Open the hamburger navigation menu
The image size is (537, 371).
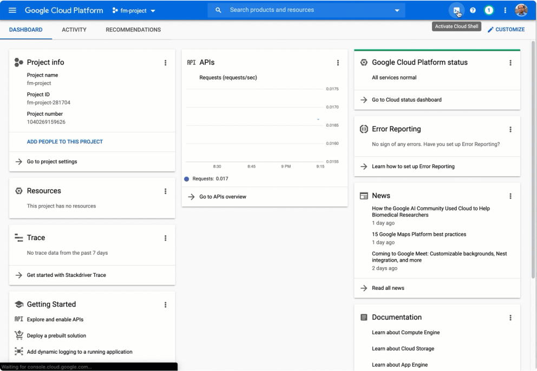tap(12, 10)
